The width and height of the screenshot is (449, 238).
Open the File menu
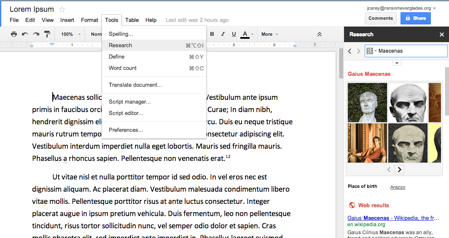tap(14, 20)
